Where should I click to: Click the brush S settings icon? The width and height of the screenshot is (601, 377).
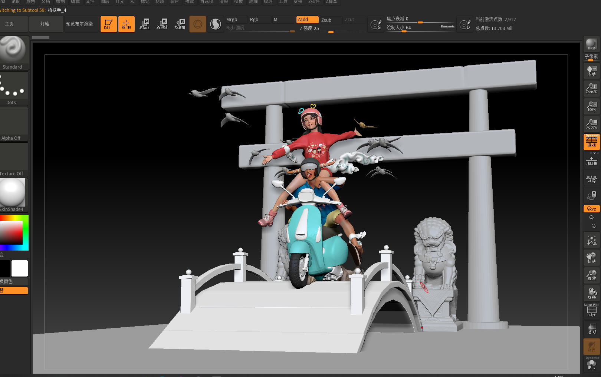tap(376, 24)
